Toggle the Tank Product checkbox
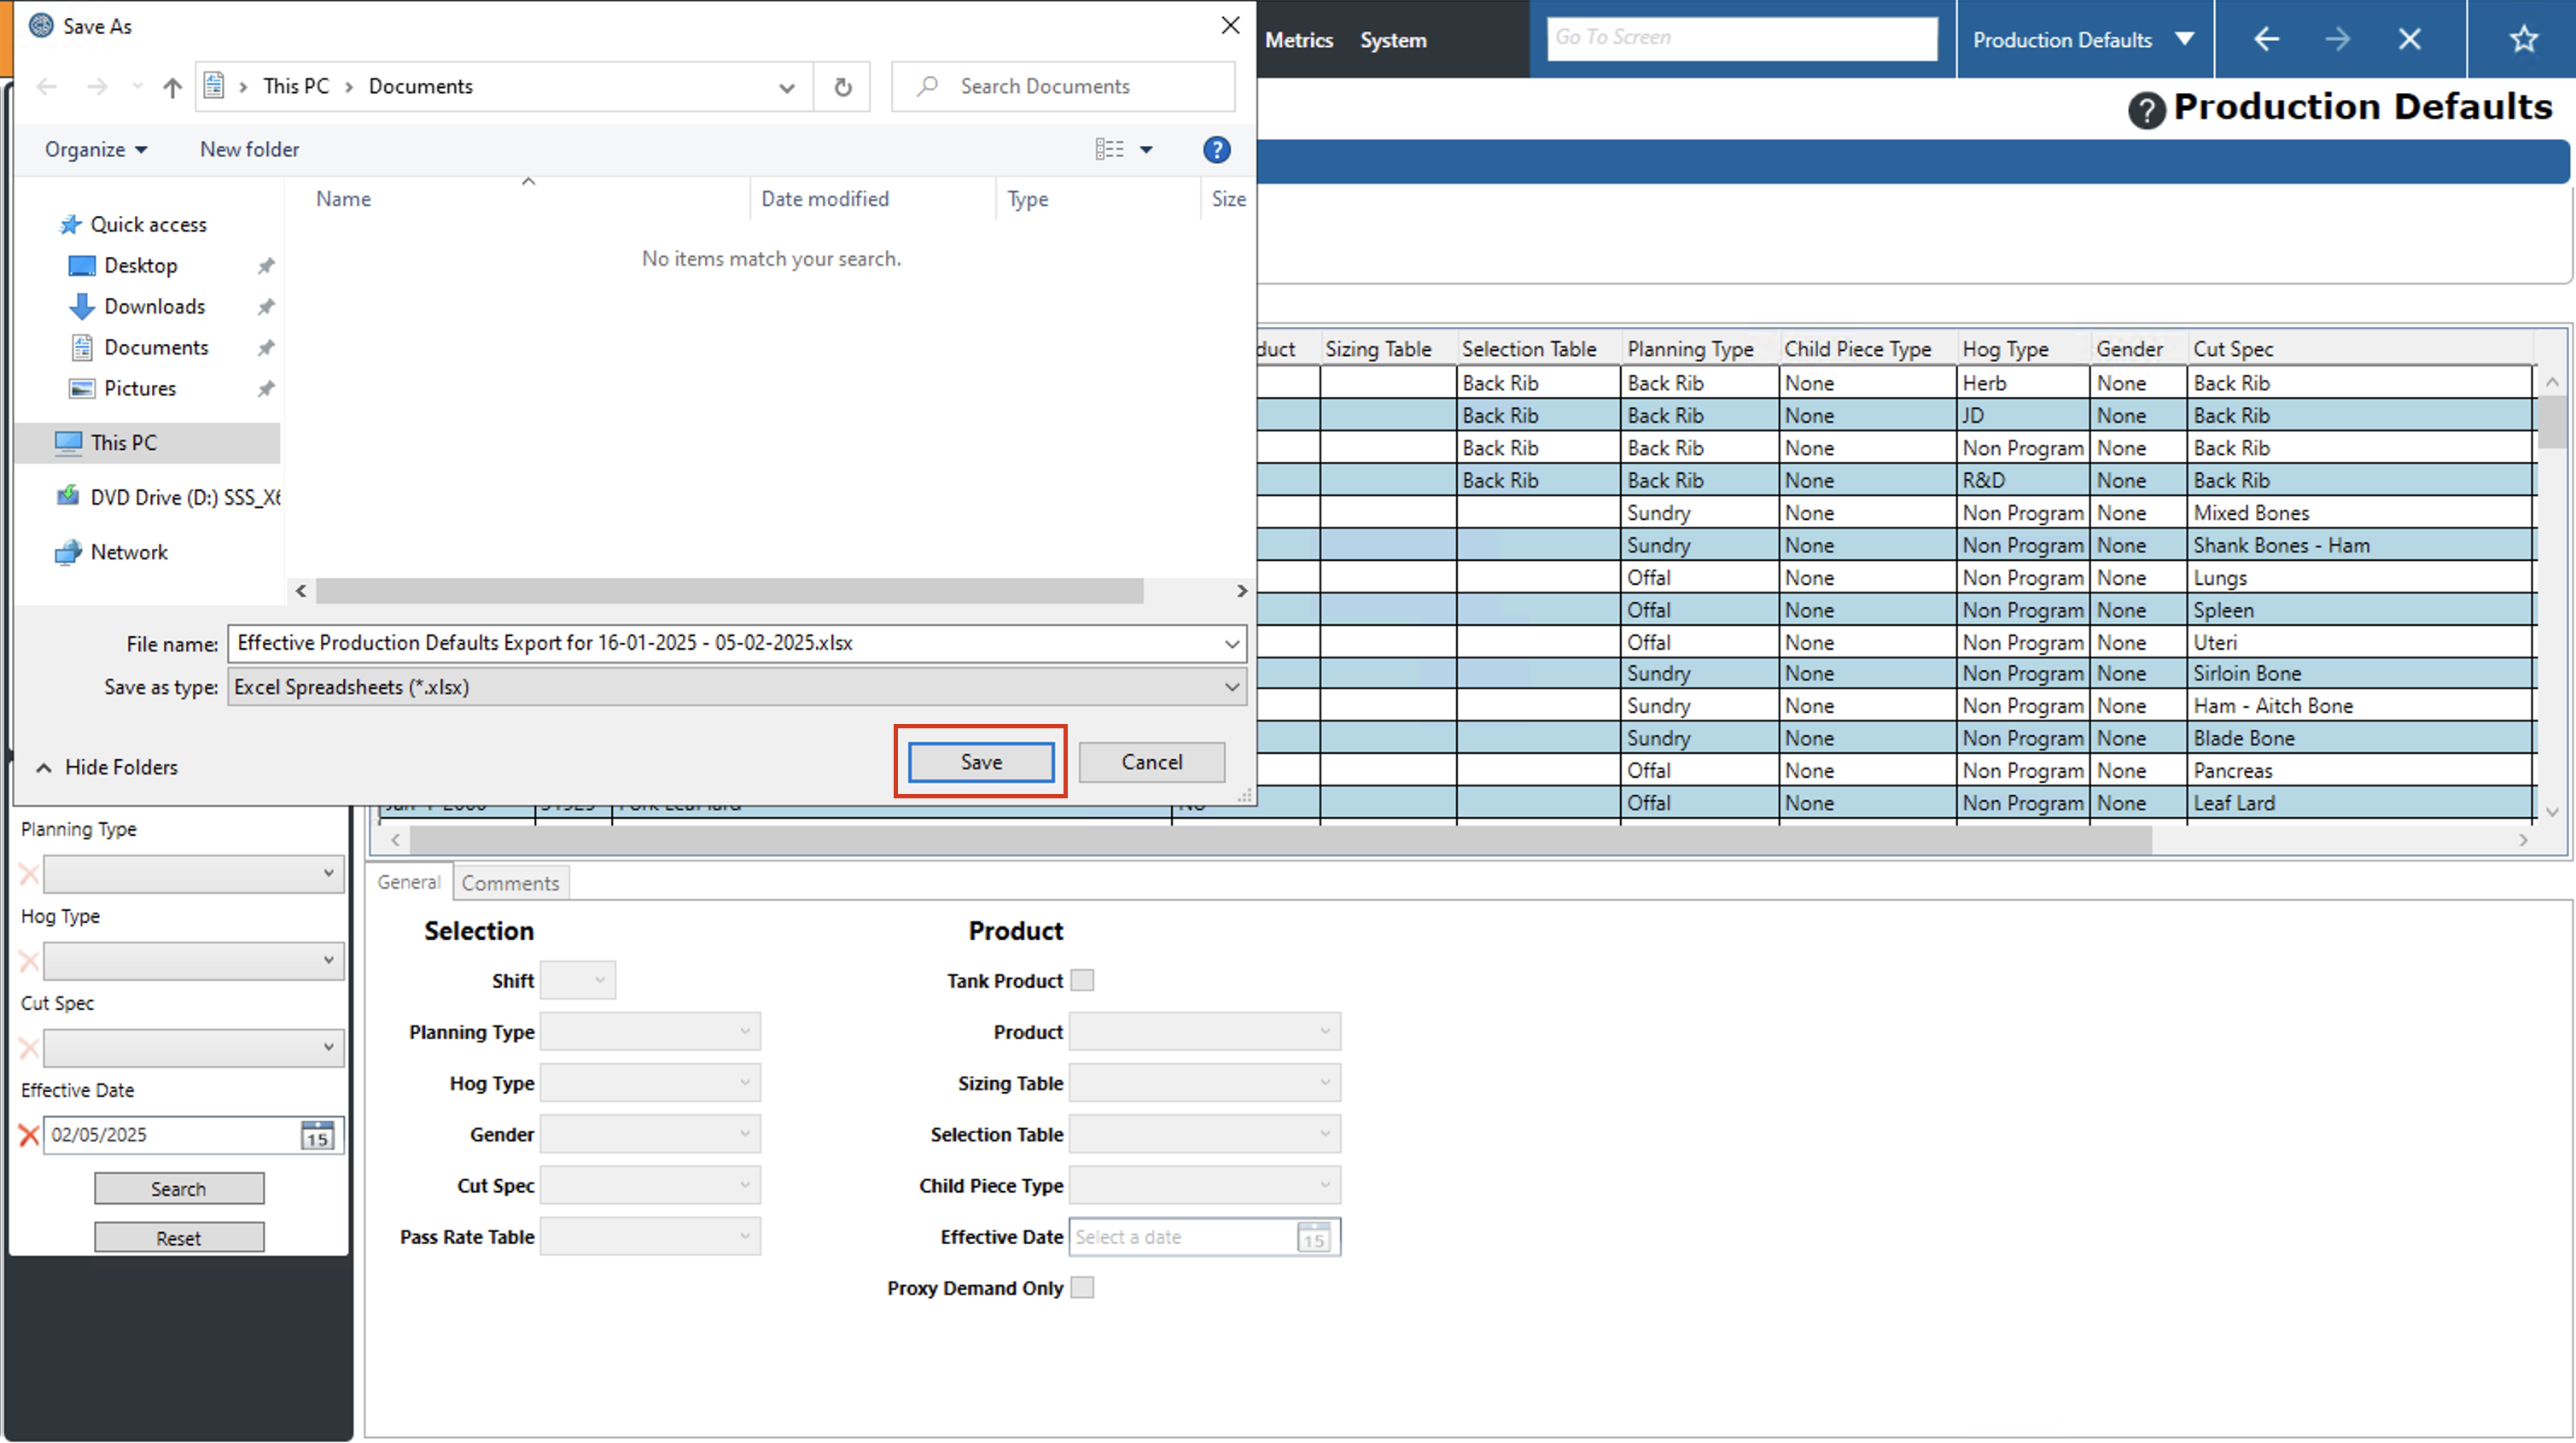Screen dimensions: 2576x1443 pos(1082,981)
